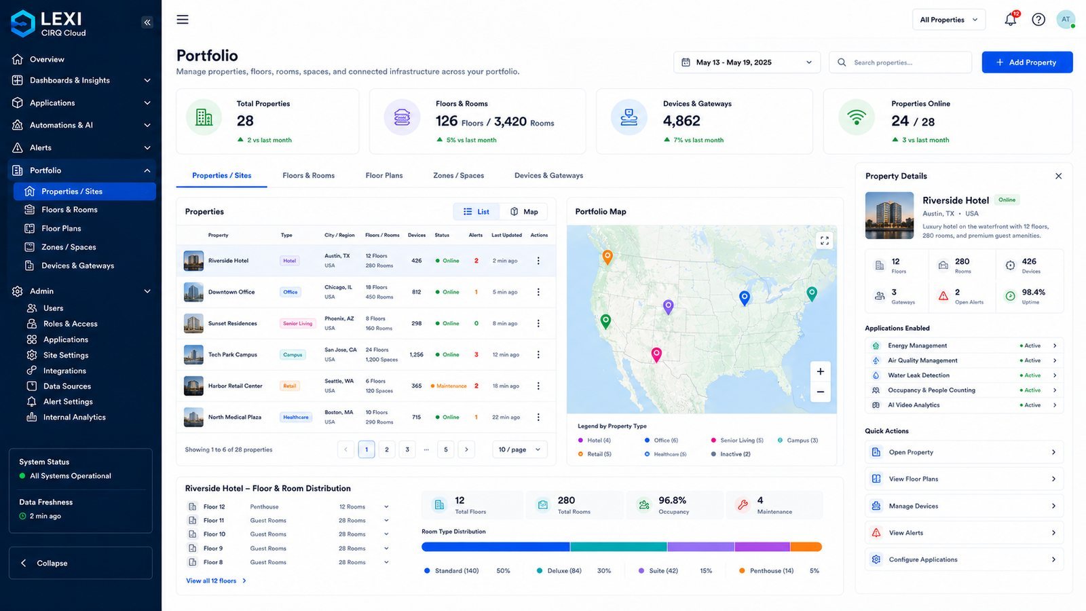Open notifications bell

(x=1011, y=19)
